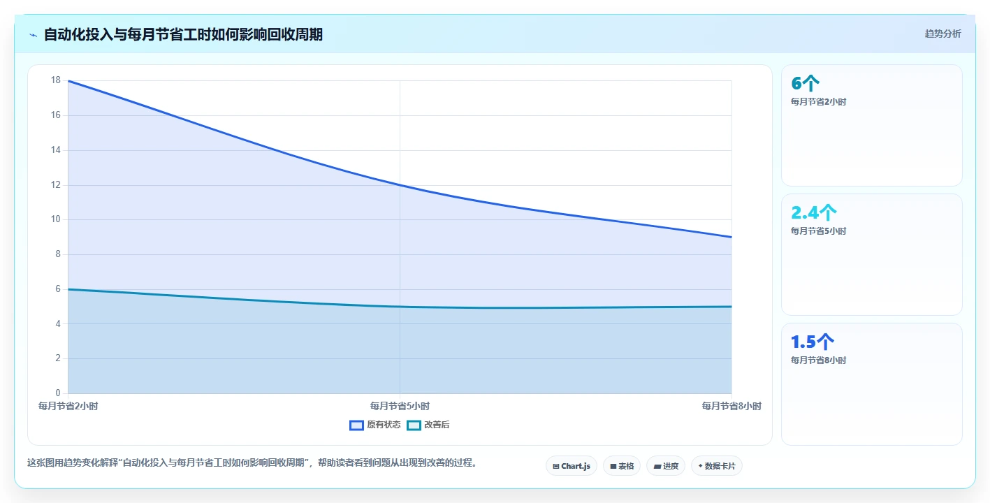Viewport: 990px width, 503px height.
Task: Click 每月节省5小时 caption under 2.4个
Action: click(819, 231)
